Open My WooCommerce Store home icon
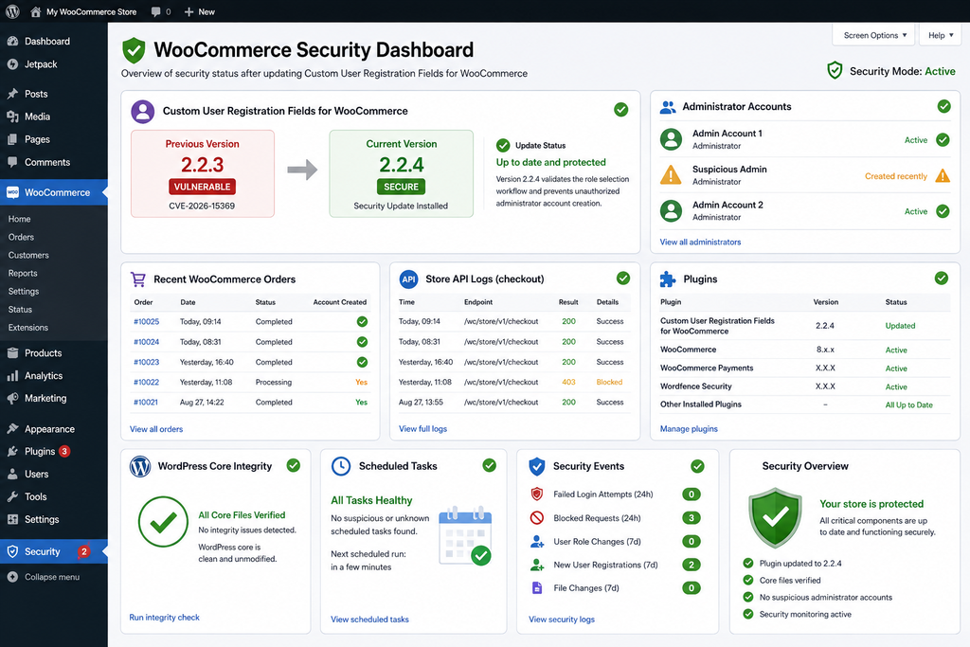This screenshot has height=647, width=970. click(x=35, y=11)
